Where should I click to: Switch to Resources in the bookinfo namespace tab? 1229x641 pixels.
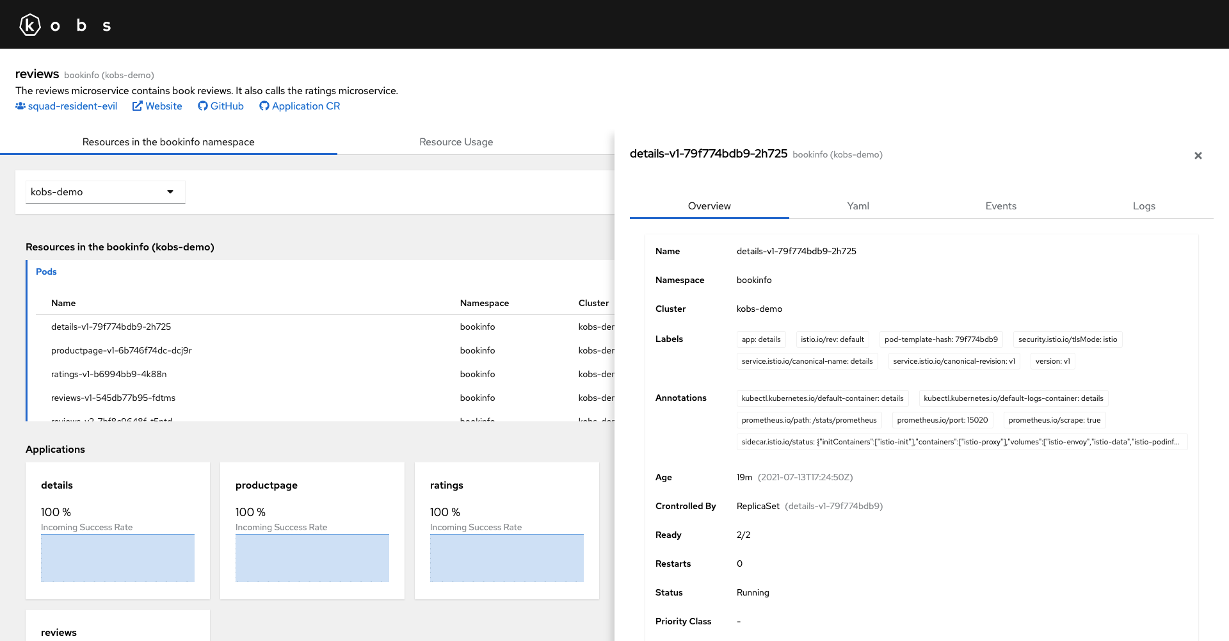(168, 142)
